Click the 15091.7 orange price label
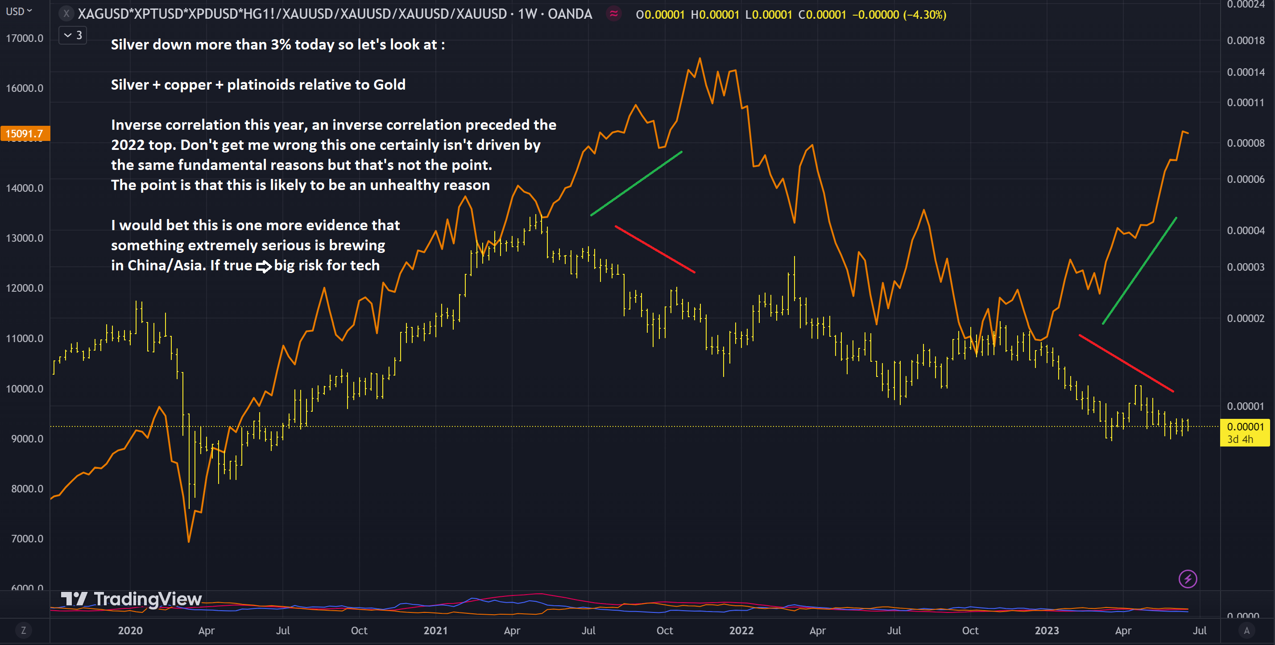Image resolution: width=1275 pixels, height=645 pixels. (25, 134)
